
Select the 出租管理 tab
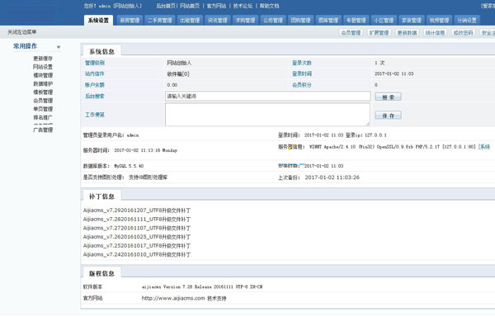(190, 20)
